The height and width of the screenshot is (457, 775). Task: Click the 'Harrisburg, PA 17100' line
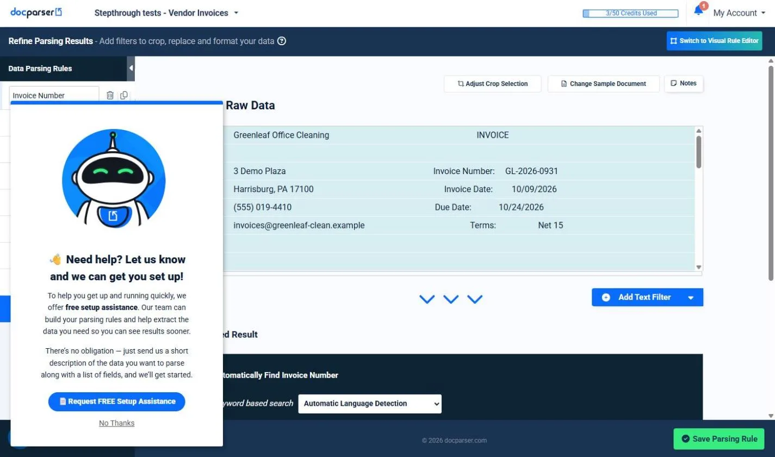(x=274, y=189)
